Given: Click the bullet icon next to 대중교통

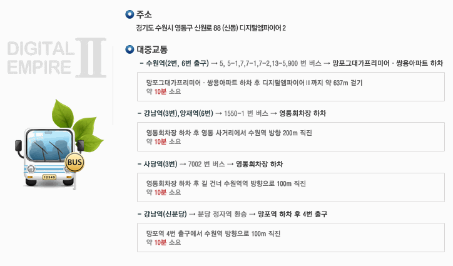Looking at the screenshot, I should (x=130, y=49).
